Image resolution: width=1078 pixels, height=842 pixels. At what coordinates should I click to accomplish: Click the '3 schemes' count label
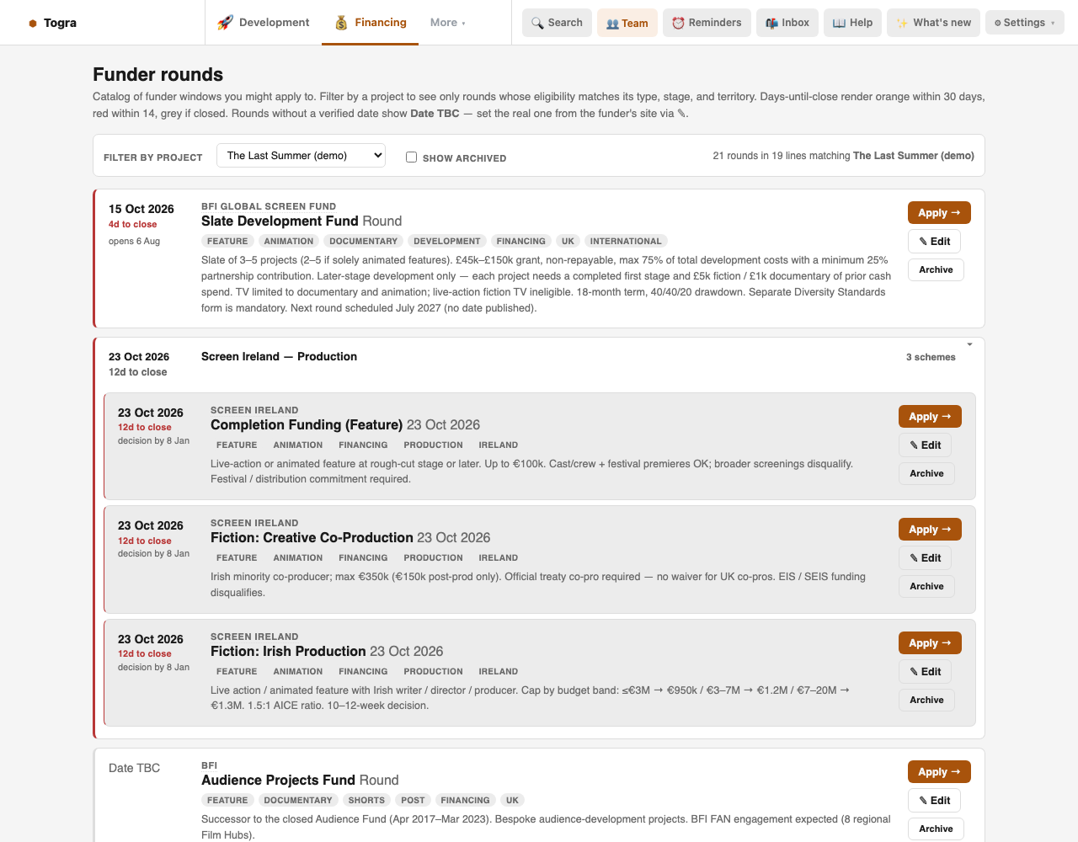pyautogui.click(x=931, y=357)
